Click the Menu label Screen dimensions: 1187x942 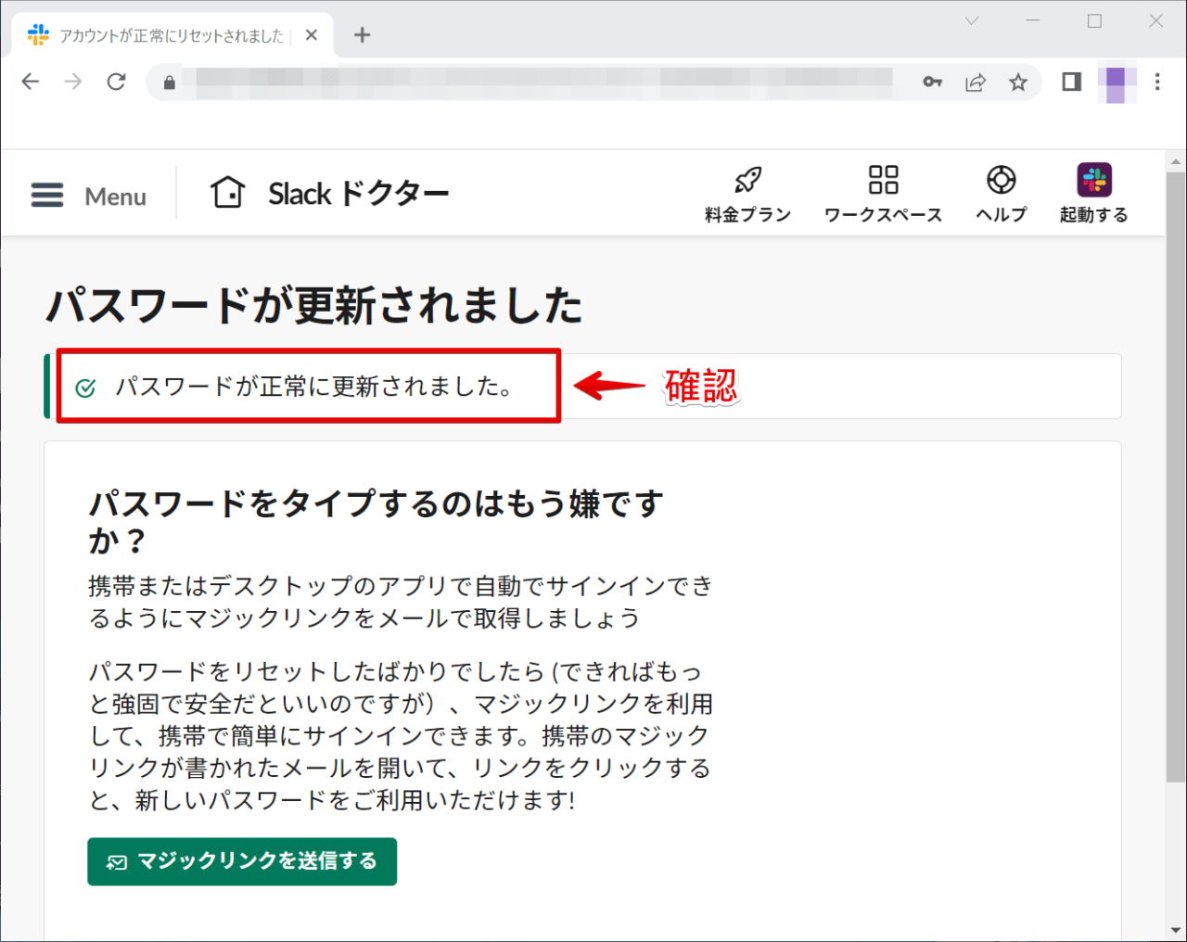point(116,197)
